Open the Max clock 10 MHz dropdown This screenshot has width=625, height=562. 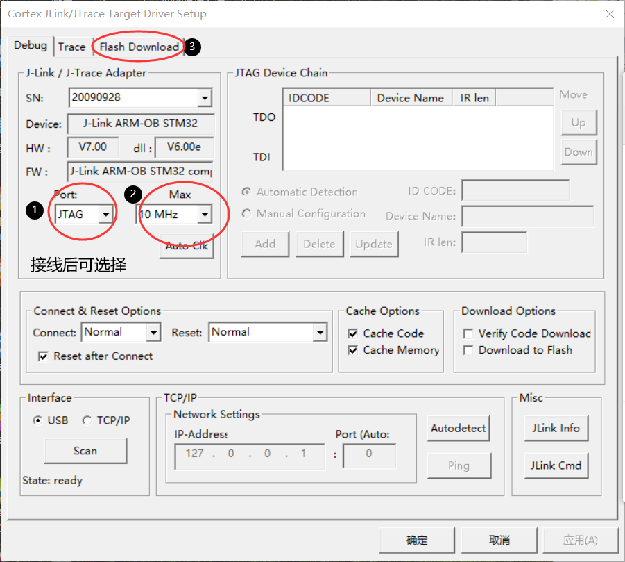click(205, 215)
